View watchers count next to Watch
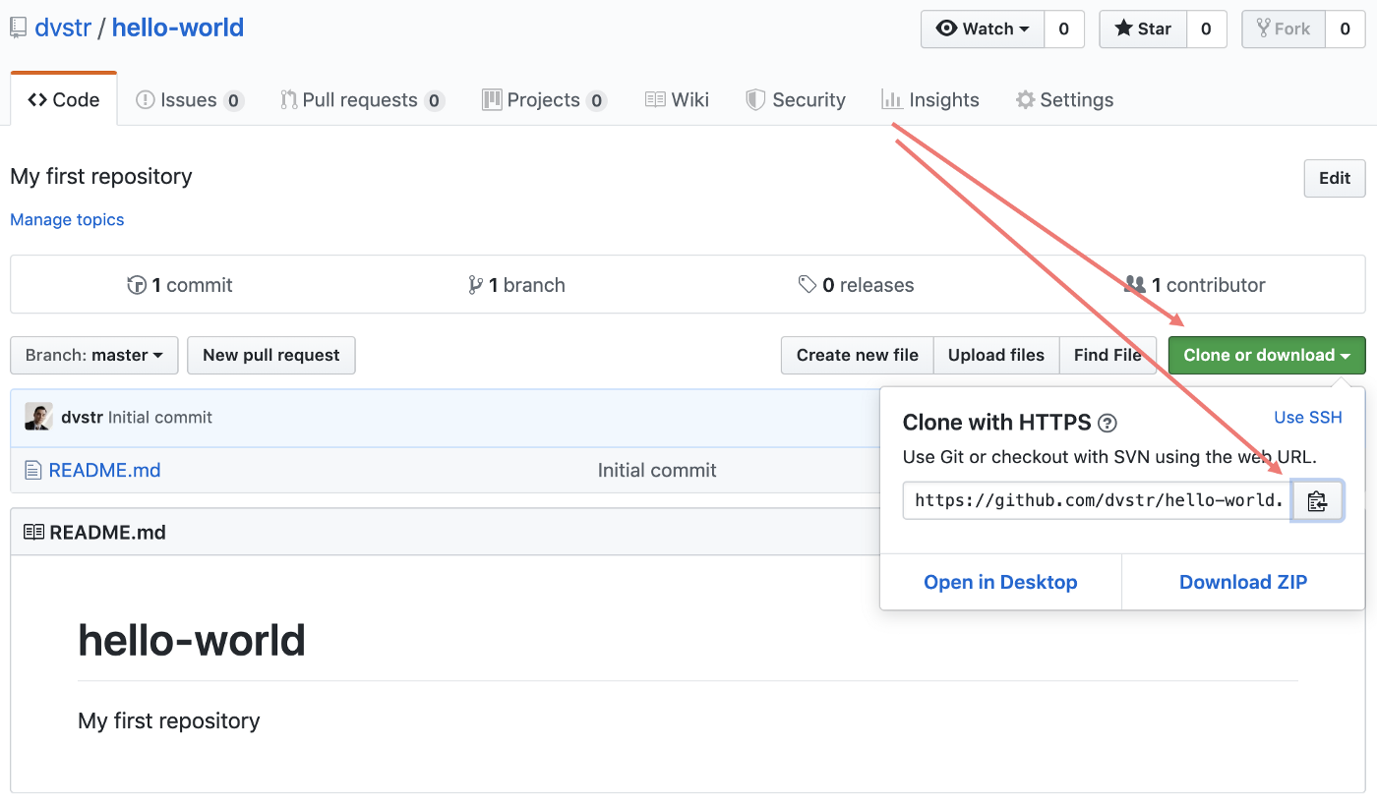The image size is (1377, 803). click(1064, 29)
